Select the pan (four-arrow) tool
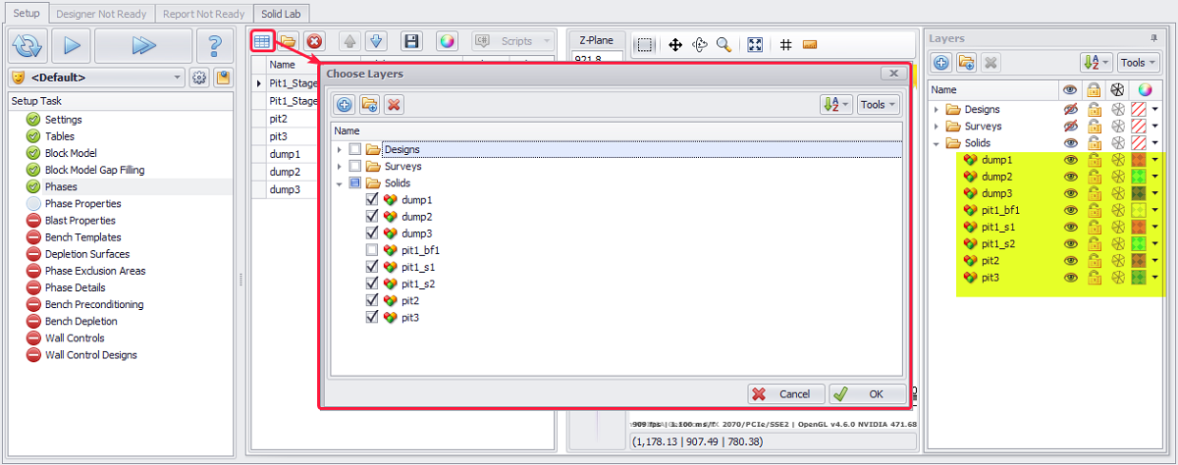The height and width of the screenshot is (465, 1178). (x=675, y=44)
